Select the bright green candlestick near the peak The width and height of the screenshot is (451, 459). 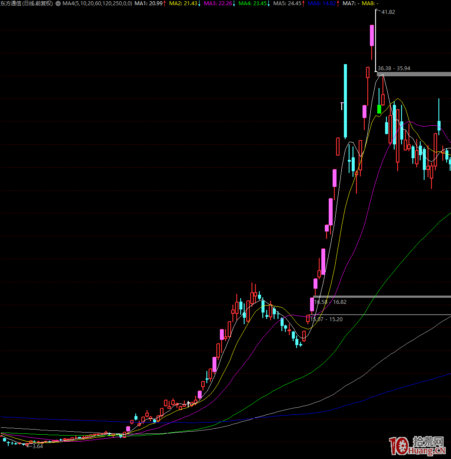click(379, 109)
